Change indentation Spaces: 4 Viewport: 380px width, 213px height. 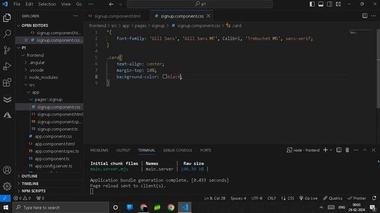click(x=238, y=198)
